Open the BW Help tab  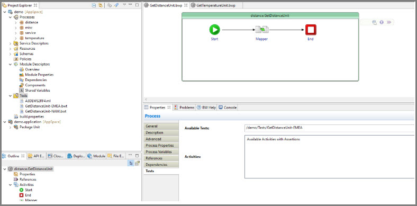coord(206,108)
